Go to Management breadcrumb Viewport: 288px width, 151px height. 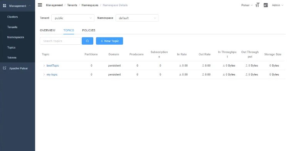click(54, 5)
